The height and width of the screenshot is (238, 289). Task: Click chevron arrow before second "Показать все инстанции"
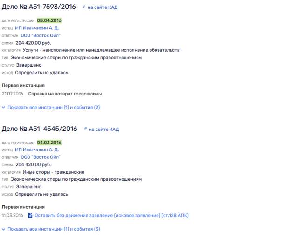(x=4, y=229)
